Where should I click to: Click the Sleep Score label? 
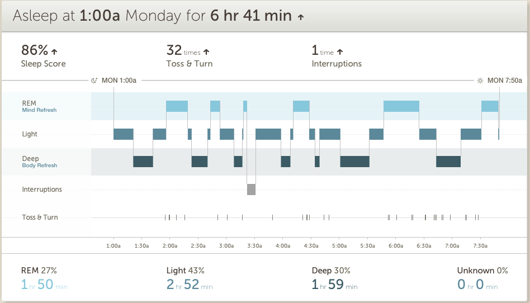point(43,64)
